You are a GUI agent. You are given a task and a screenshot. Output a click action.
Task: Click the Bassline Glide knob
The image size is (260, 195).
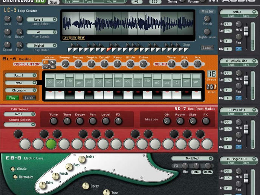coord(130,64)
